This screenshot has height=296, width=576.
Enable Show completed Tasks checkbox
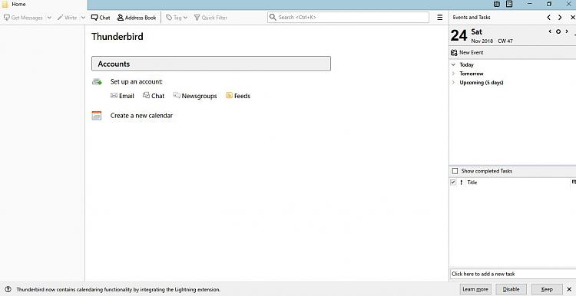coord(455,171)
